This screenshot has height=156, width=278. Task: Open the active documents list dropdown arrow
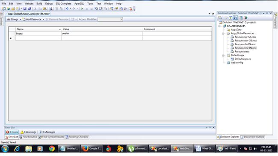pos(210,14)
